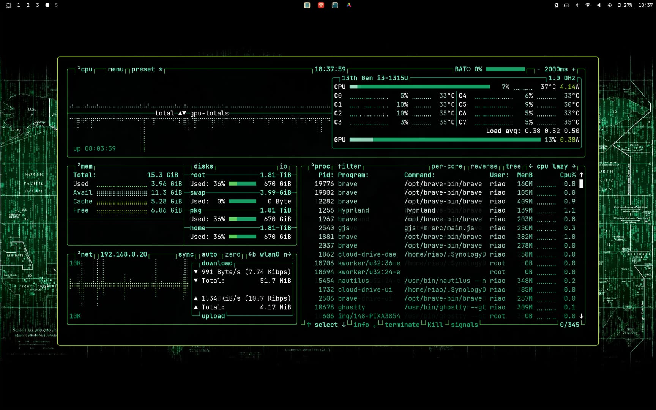The width and height of the screenshot is (656, 410).
Task: Open the Wi-Fi network status icon
Action: pos(588,5)
